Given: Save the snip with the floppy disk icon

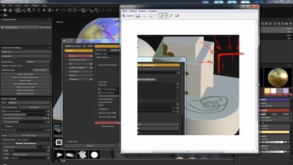Looking at the screenshot, I should coord(138,16).
